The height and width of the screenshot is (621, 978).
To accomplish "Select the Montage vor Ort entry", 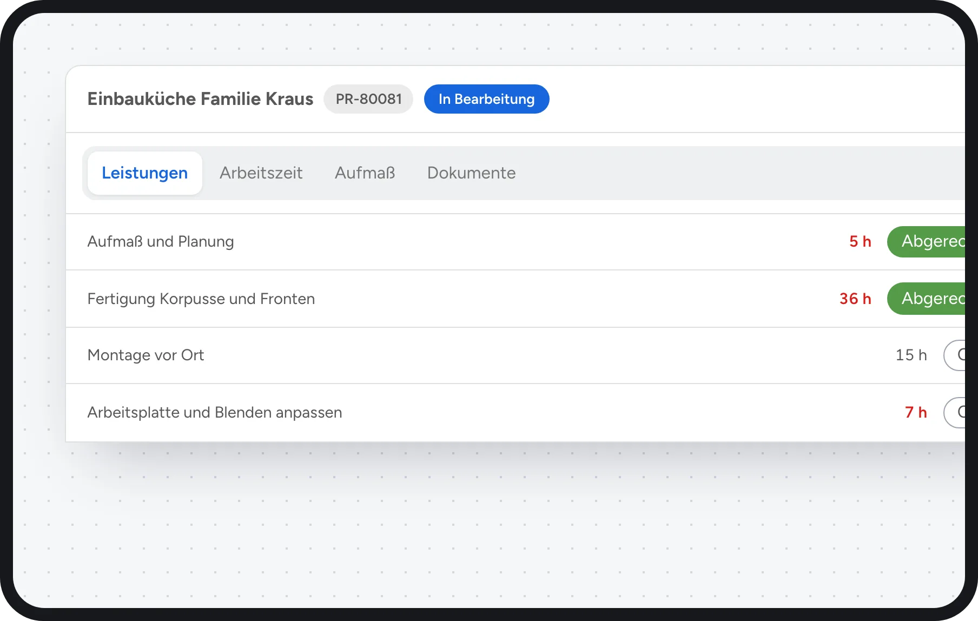I will click(x=516, y=355).
